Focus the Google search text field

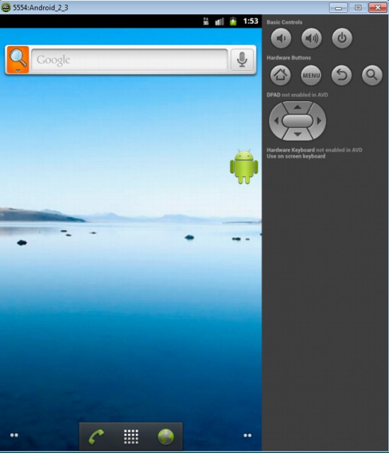[129, 59]
